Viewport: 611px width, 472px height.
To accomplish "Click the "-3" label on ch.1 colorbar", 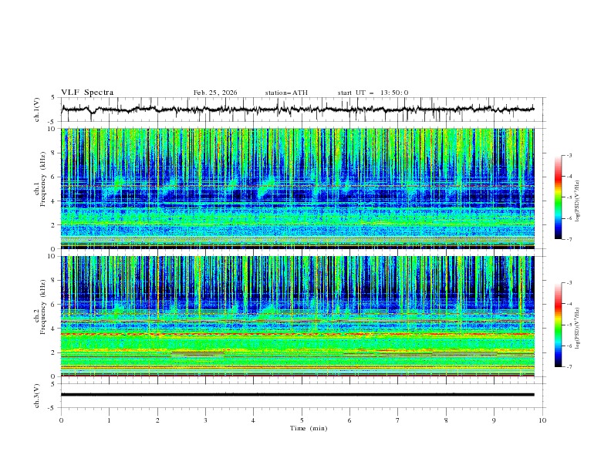I will pos(569,155).
